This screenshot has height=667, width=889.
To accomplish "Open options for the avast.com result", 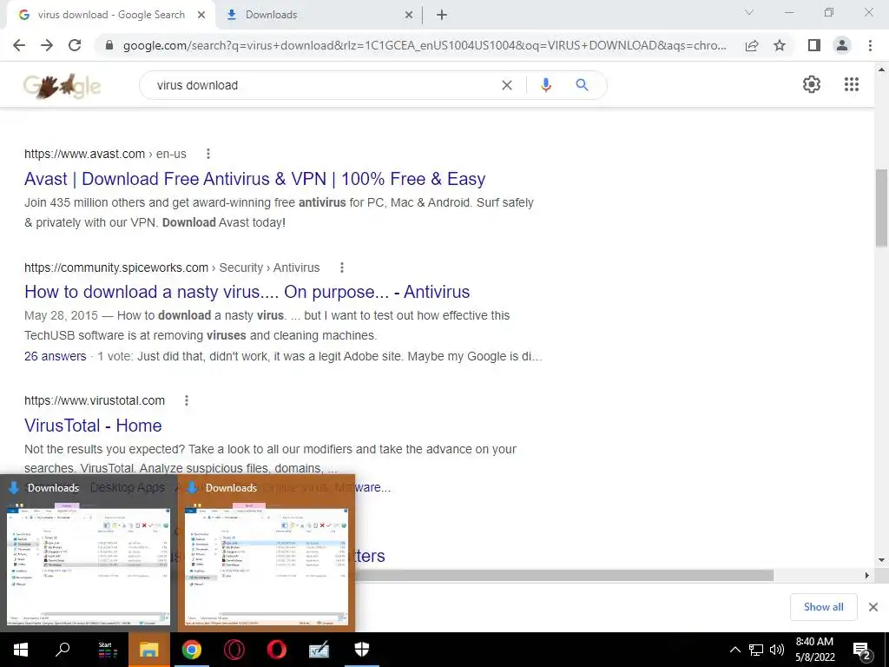I will (208, 154).
